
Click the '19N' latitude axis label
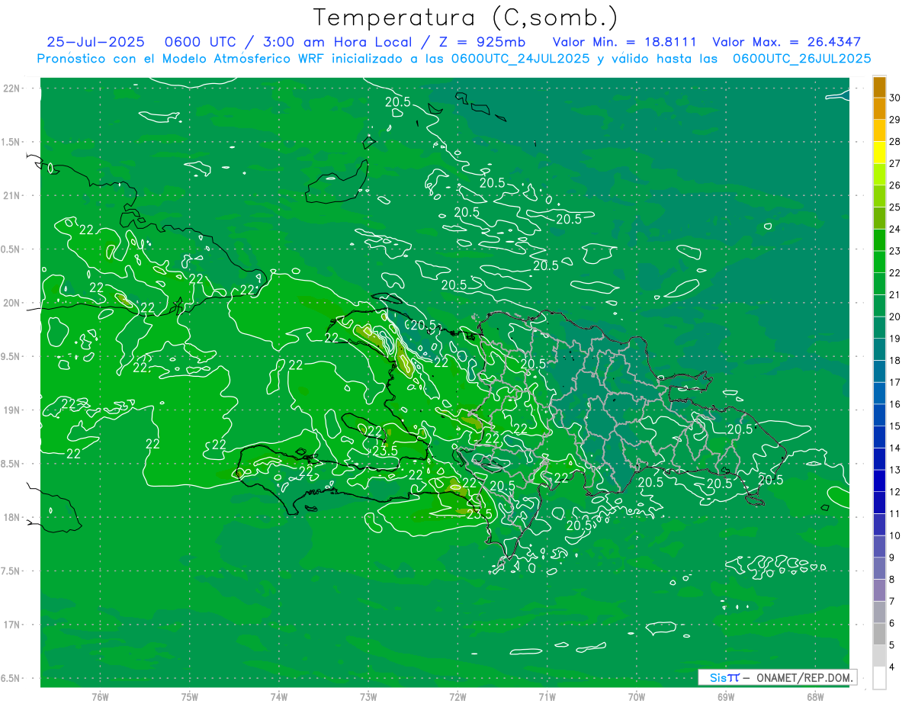[11, 410]
